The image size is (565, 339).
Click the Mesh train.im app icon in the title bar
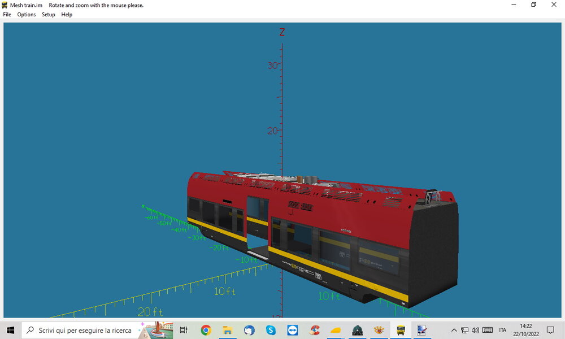(5, 5)
